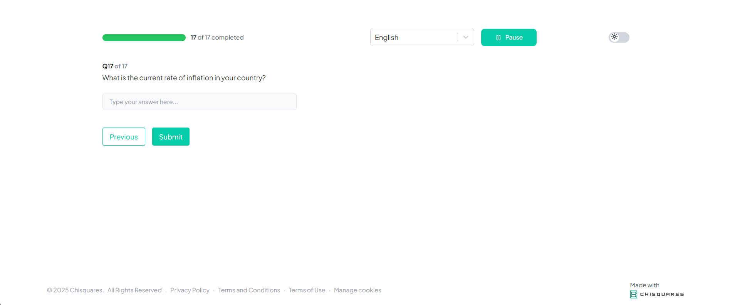Click the inflation rate question text
Image resolution: width=730 pixels, height=305 pixels.
pyautogui.click(x=184, y=78)
